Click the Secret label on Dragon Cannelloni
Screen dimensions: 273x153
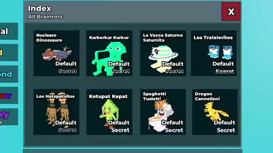coord(226,130)
